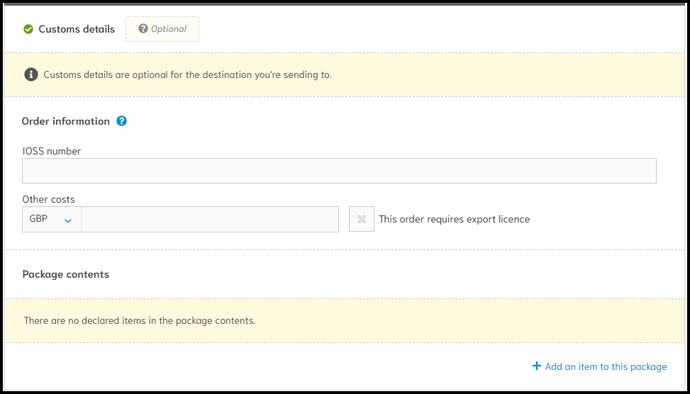Click the 'This order requires export licence' label
This screenshot has width=690, height=394.
click(x=454, y=219)
